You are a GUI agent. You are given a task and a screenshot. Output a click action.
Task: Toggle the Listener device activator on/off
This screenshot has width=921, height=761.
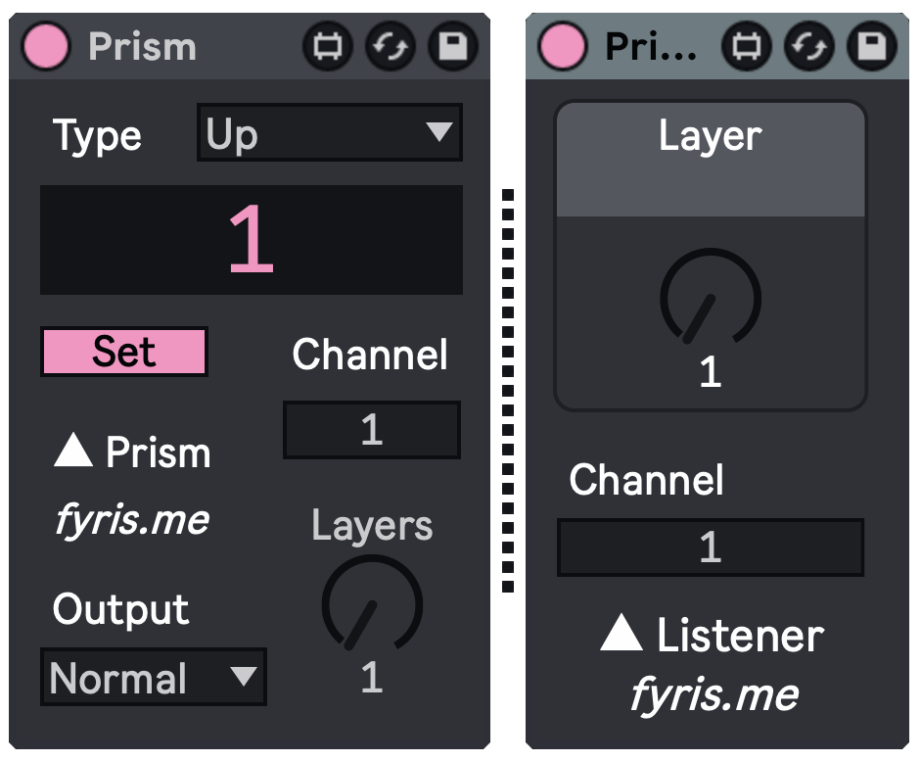coord(564,46)
